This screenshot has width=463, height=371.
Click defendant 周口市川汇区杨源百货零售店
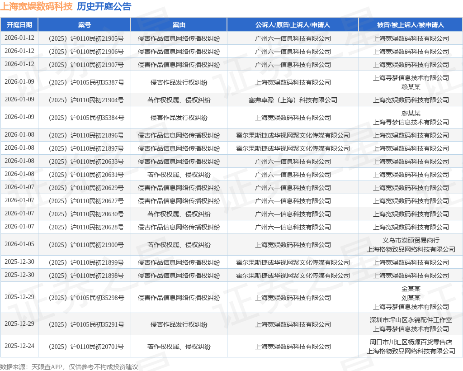(x=411, y=342)
